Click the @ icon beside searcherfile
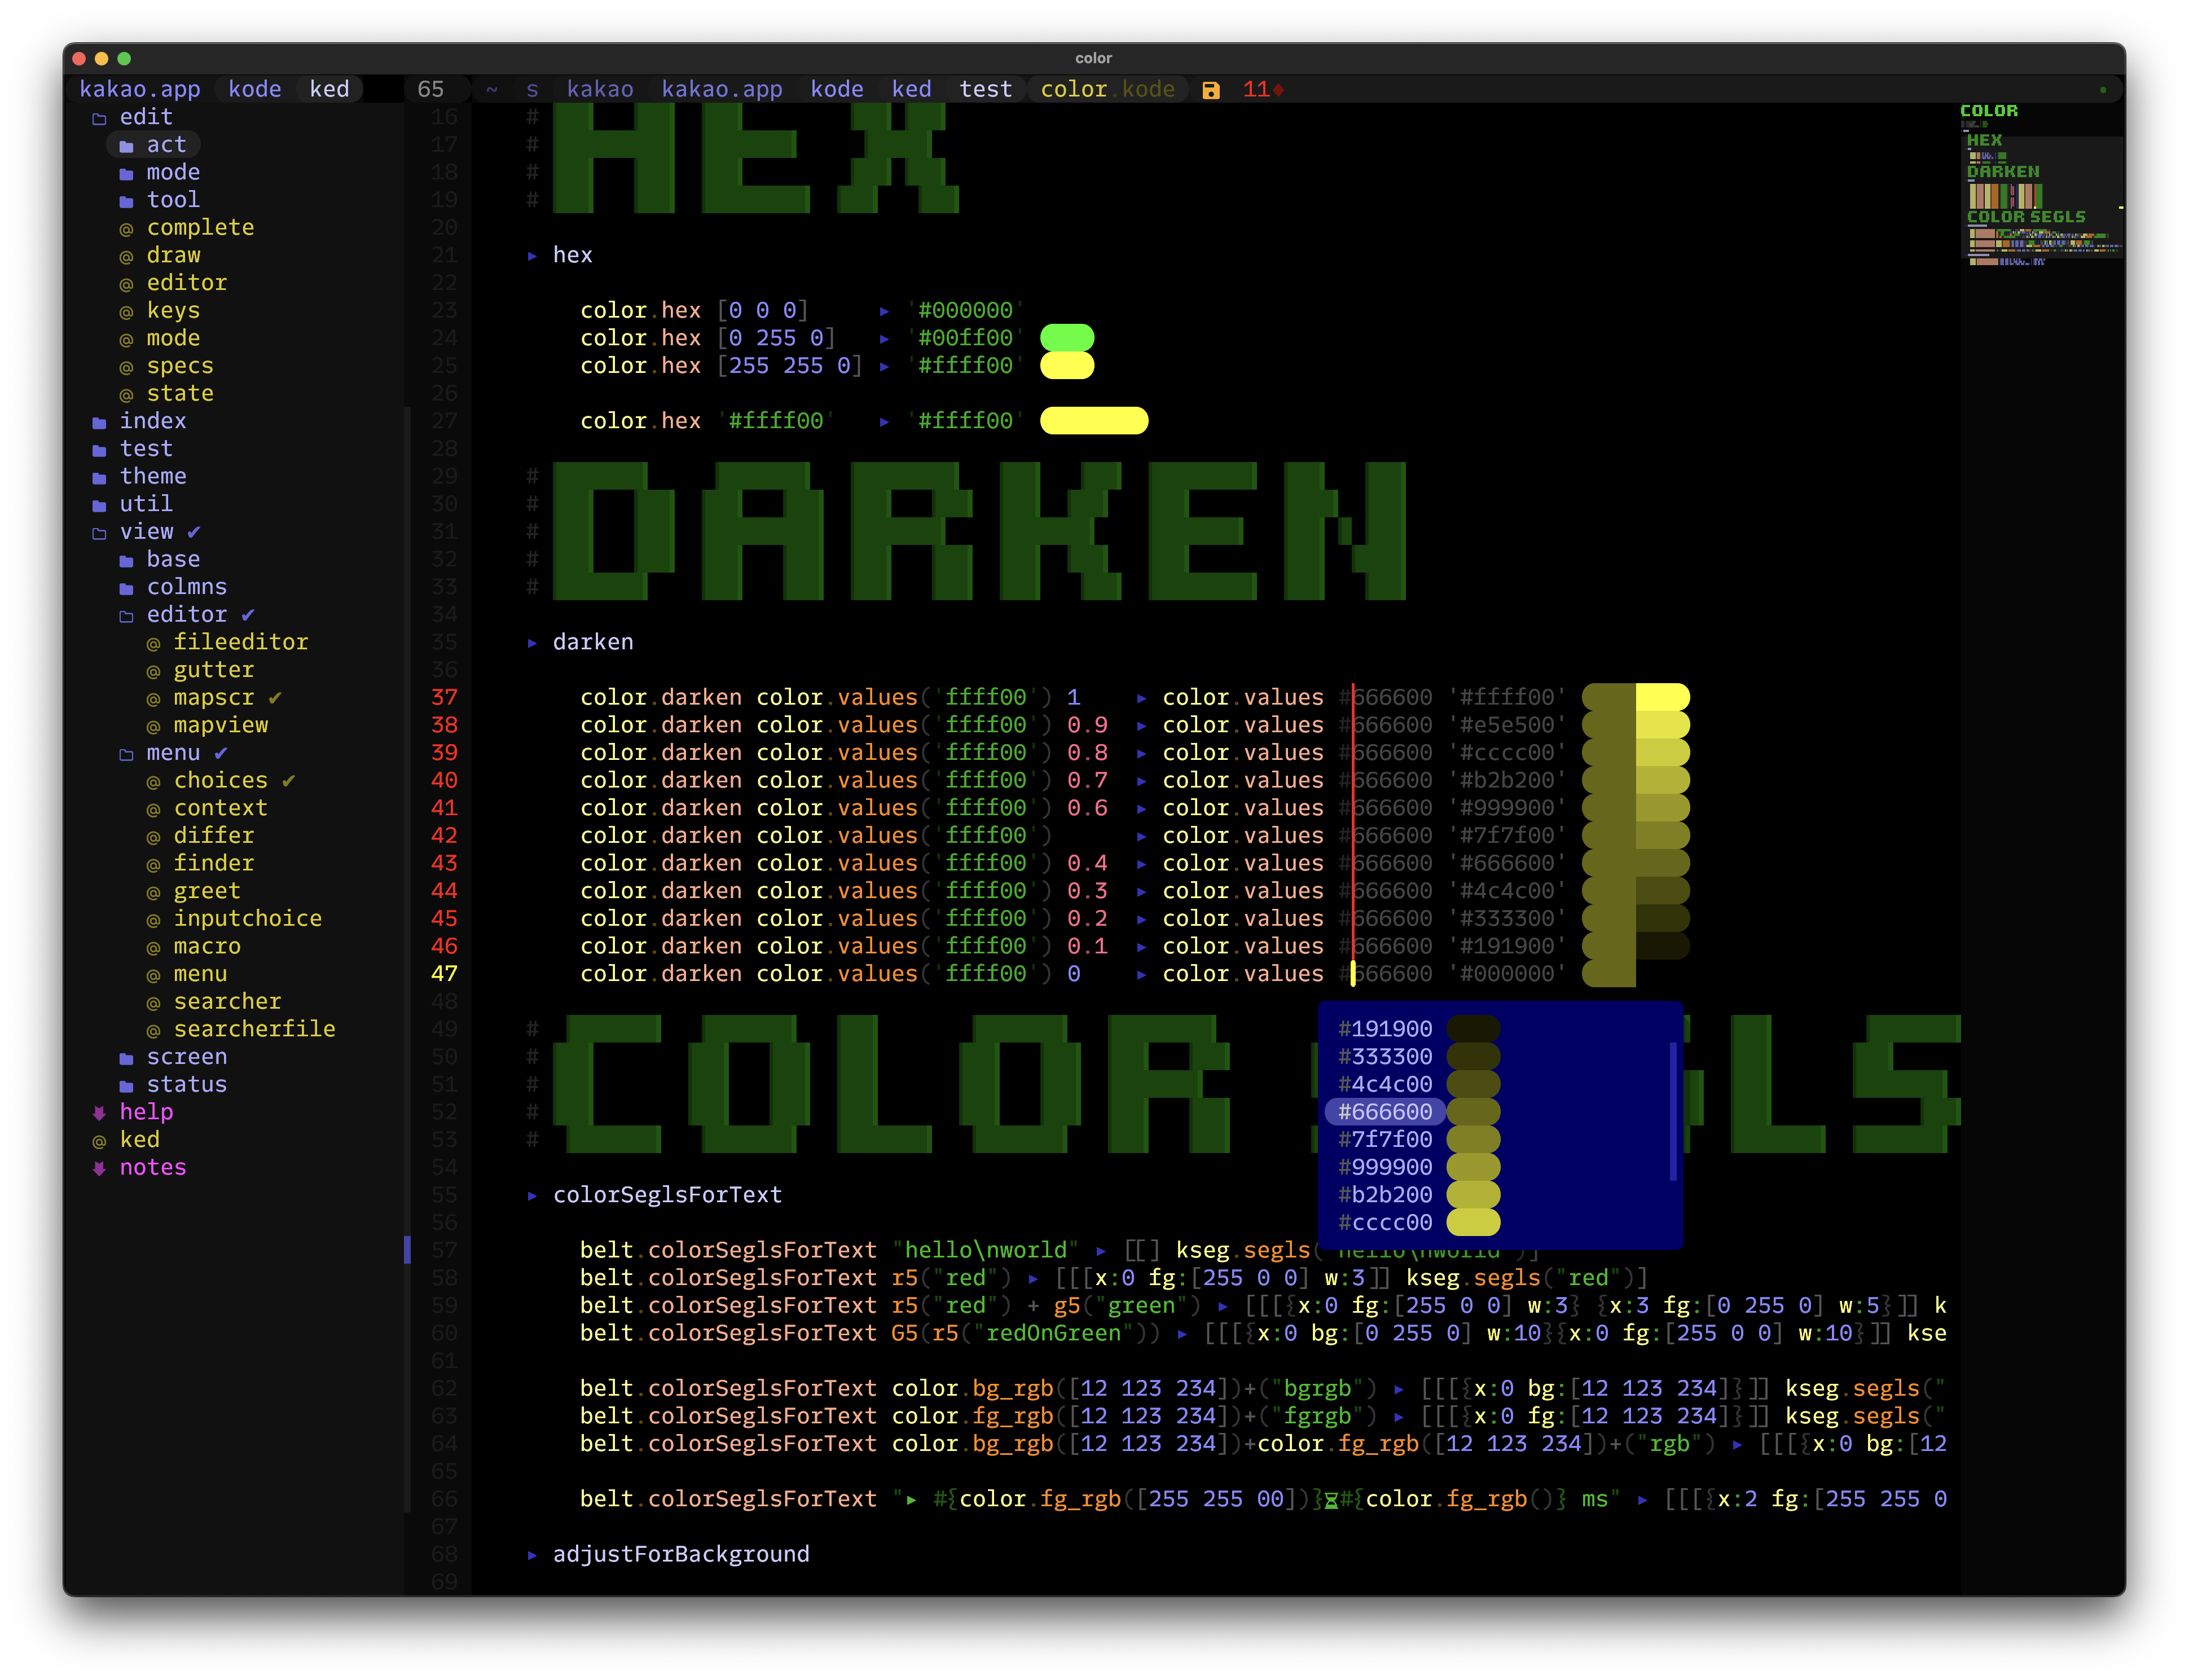 pyautogui.click(x=153, y=1031)
